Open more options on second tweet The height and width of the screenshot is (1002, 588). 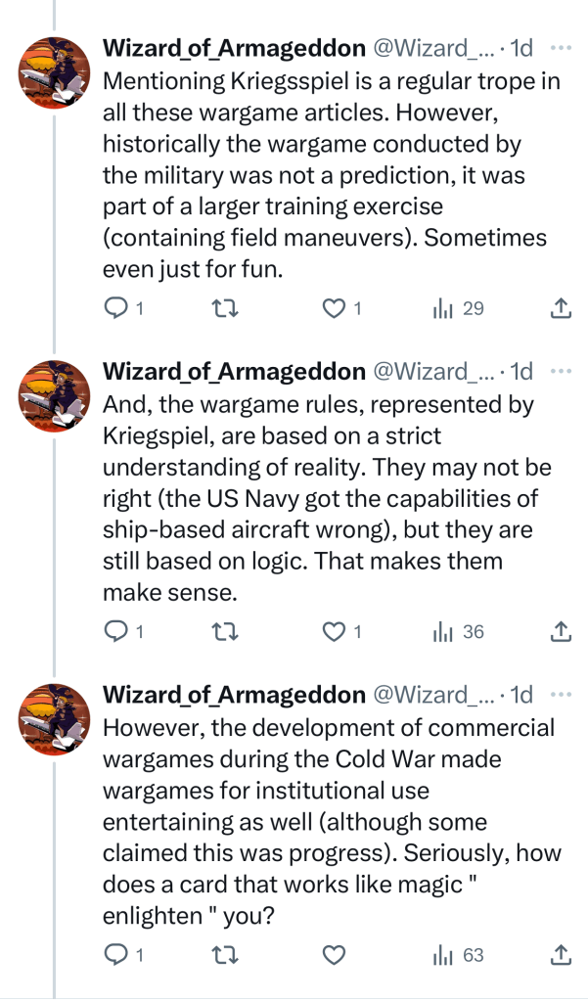click(561, 371)
